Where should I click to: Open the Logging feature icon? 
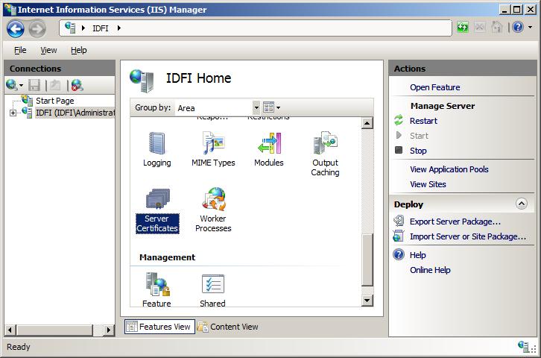157,149
